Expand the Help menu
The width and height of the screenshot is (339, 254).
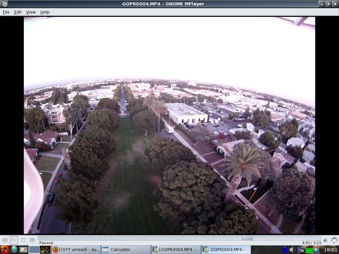[45, 12]
